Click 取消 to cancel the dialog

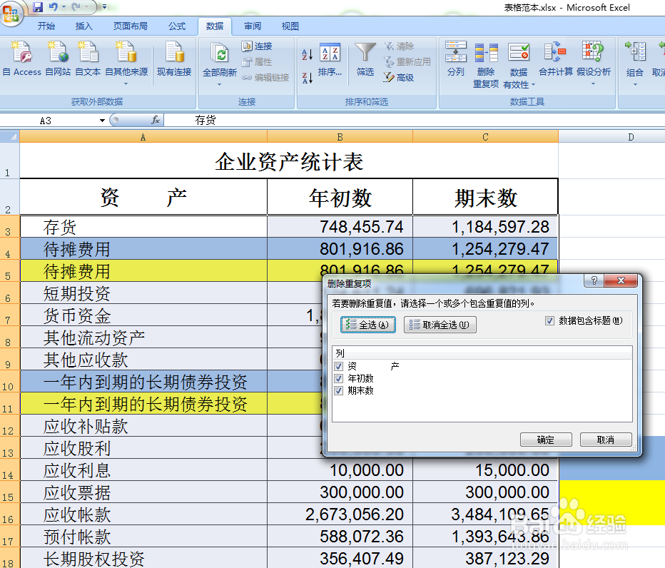(x=606, y=440)
